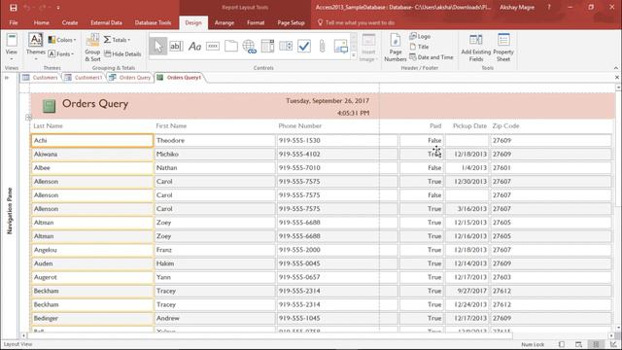Screen dimensions: 622x350
Task: Click the Save icon in quick access toolbar
Action: (x=13, y=7)
